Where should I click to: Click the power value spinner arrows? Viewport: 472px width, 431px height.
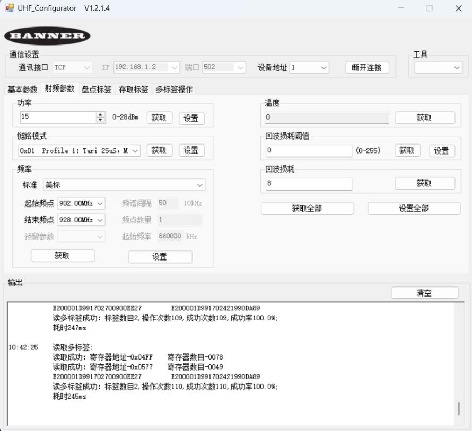101,118
